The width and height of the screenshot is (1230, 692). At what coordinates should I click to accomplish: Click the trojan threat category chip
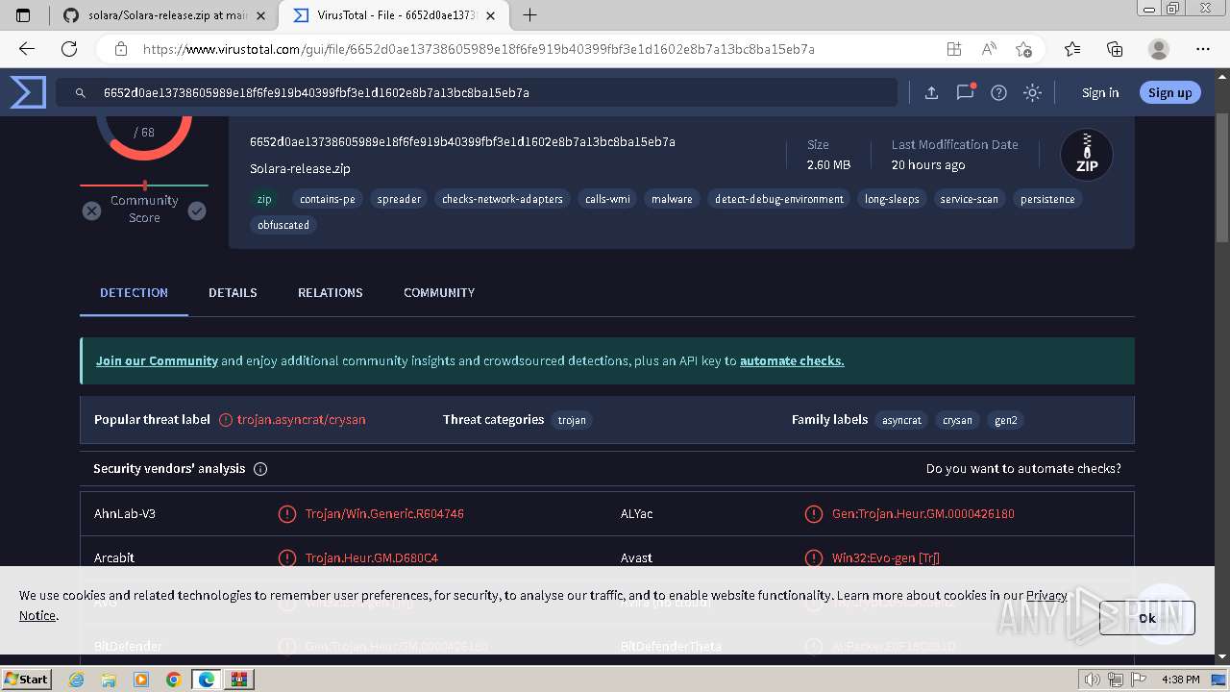(572, 420)
